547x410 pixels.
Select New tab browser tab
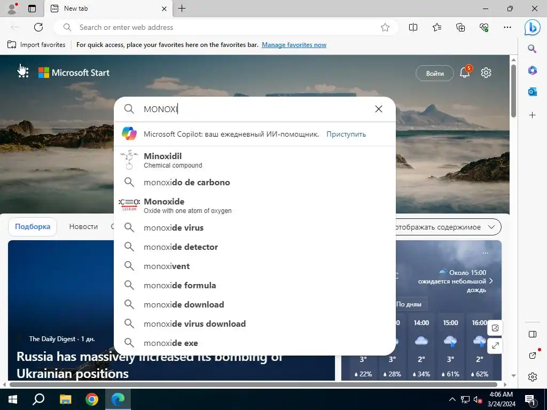[x=108, y=9]
